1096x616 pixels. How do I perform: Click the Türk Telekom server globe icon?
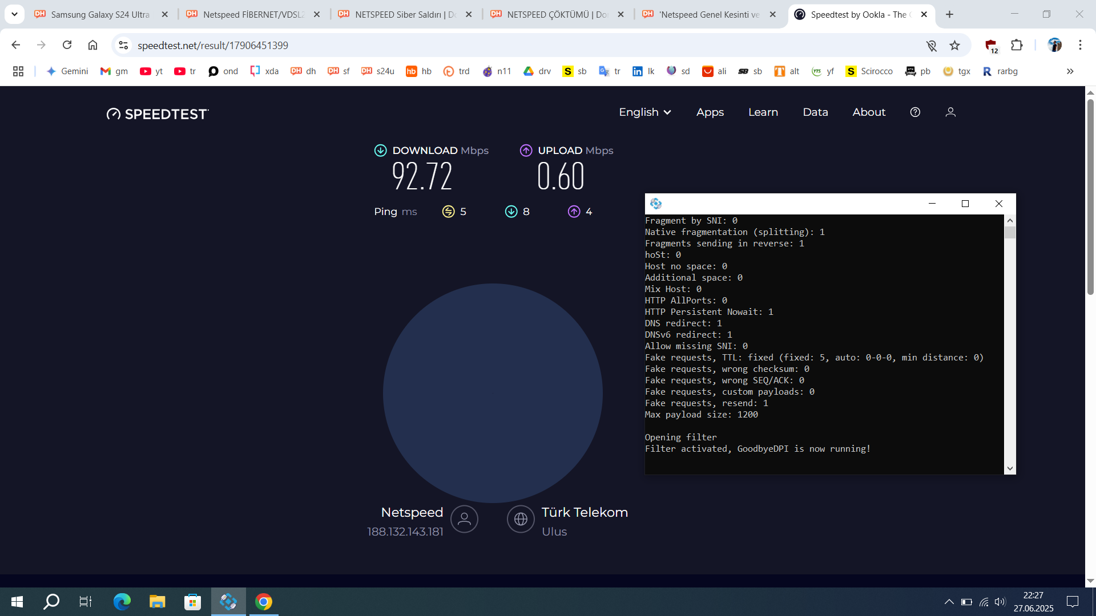(521, 519)
